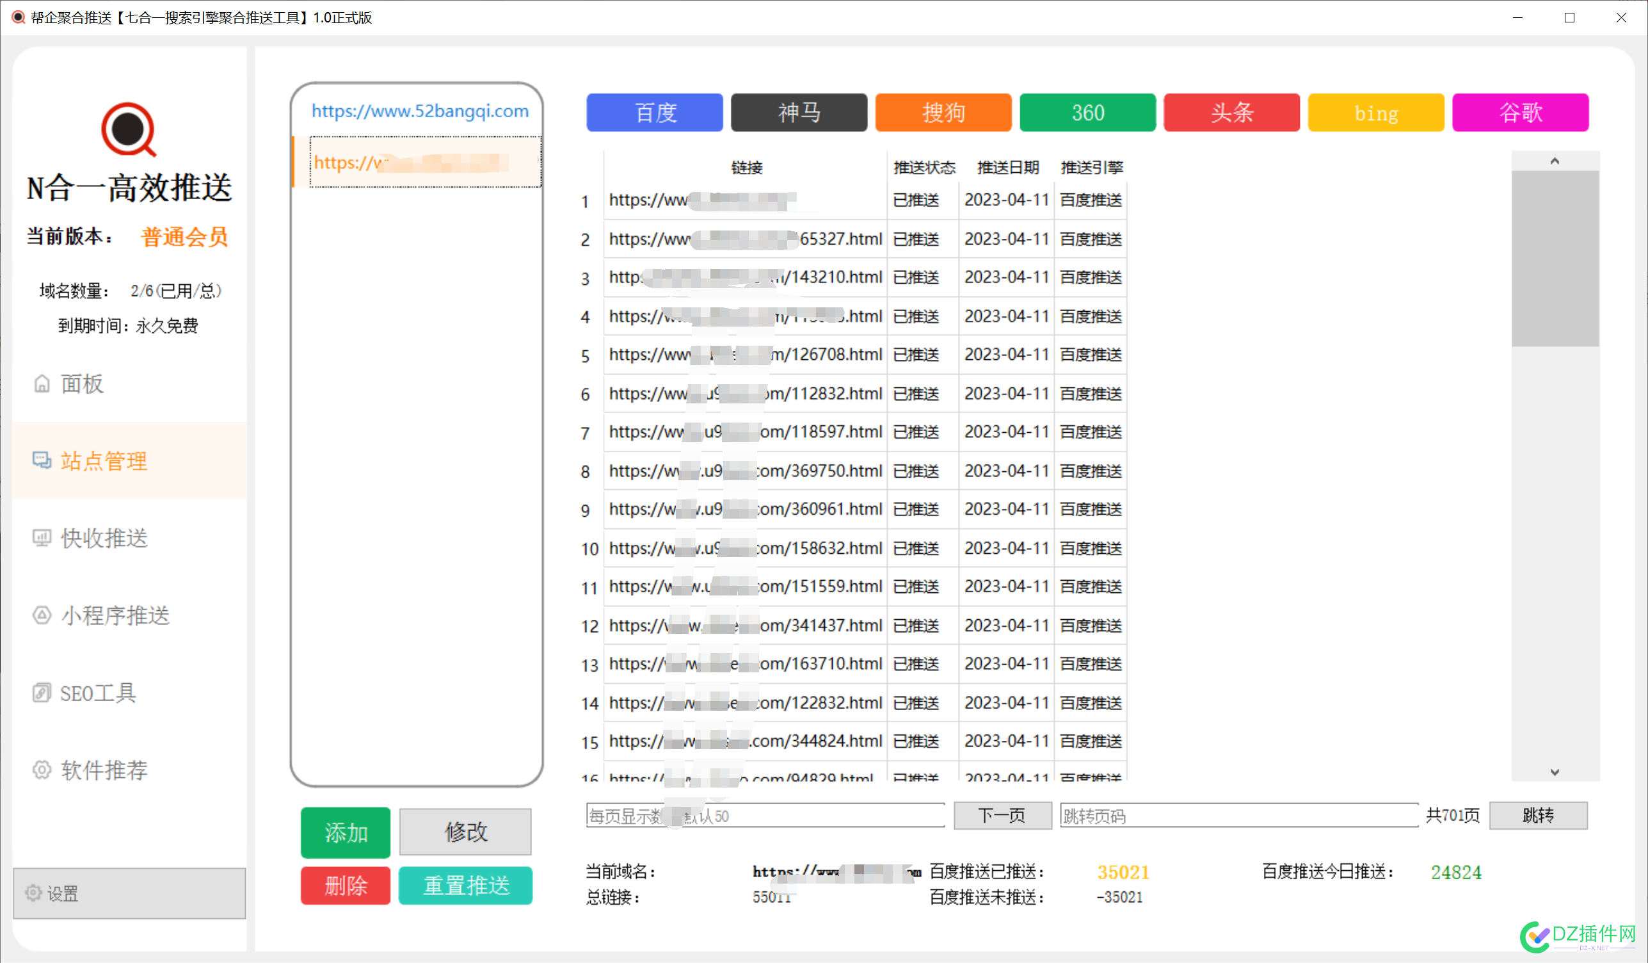This screenshot has height=963, width=1648.
Task: Click the table vertical scrollbar thumb
Action: pyautogui.click(x=1555, y=259)
